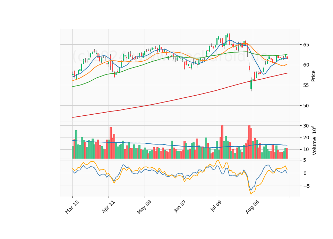
Task: Click the large green candle near Aug 06
Action: point(251,85)
